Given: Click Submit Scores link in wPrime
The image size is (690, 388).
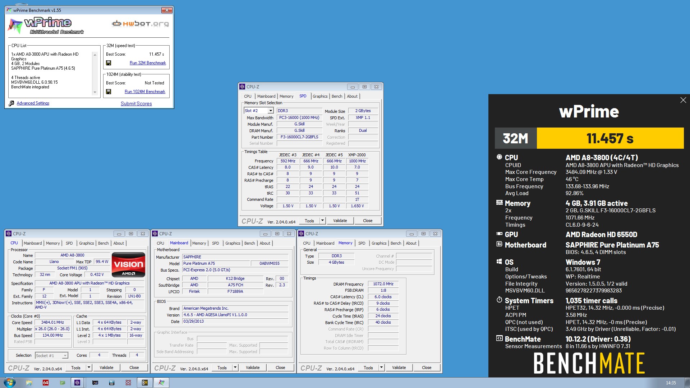Looking at the screenshot, I should click(x=136, y=103).
